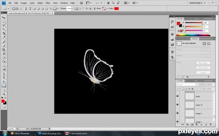Open the Image menu

[24, 3]
